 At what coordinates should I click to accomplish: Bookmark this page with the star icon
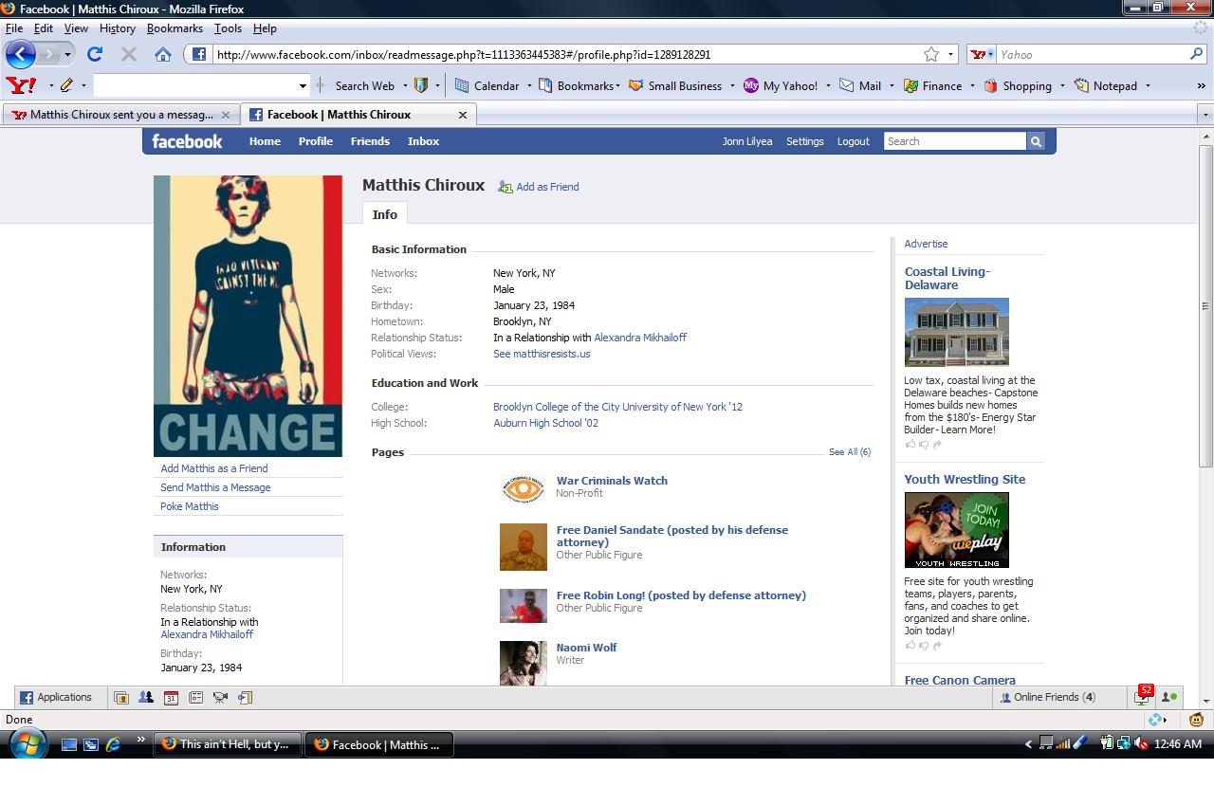point(931,55)
